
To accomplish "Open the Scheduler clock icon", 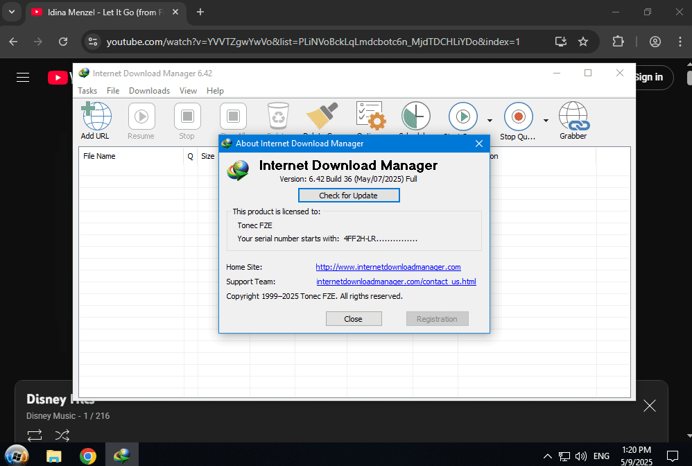I will pos(416,116).
